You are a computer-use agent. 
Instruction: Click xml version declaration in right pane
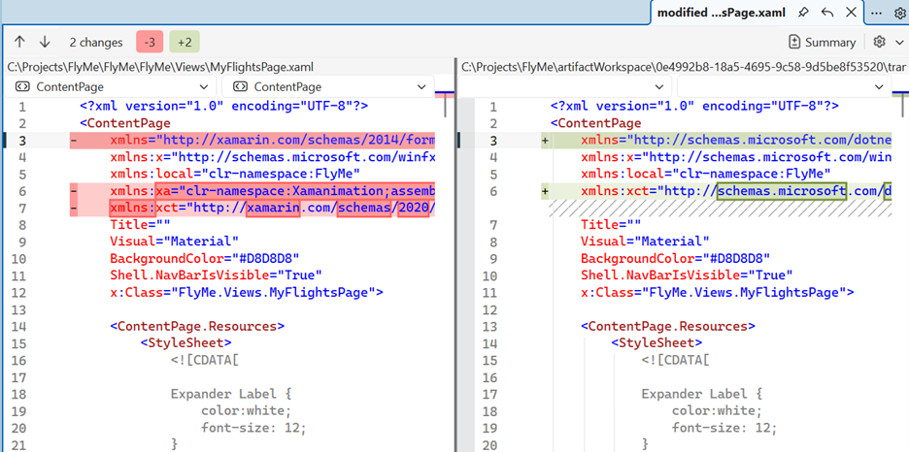click(694, 107)
